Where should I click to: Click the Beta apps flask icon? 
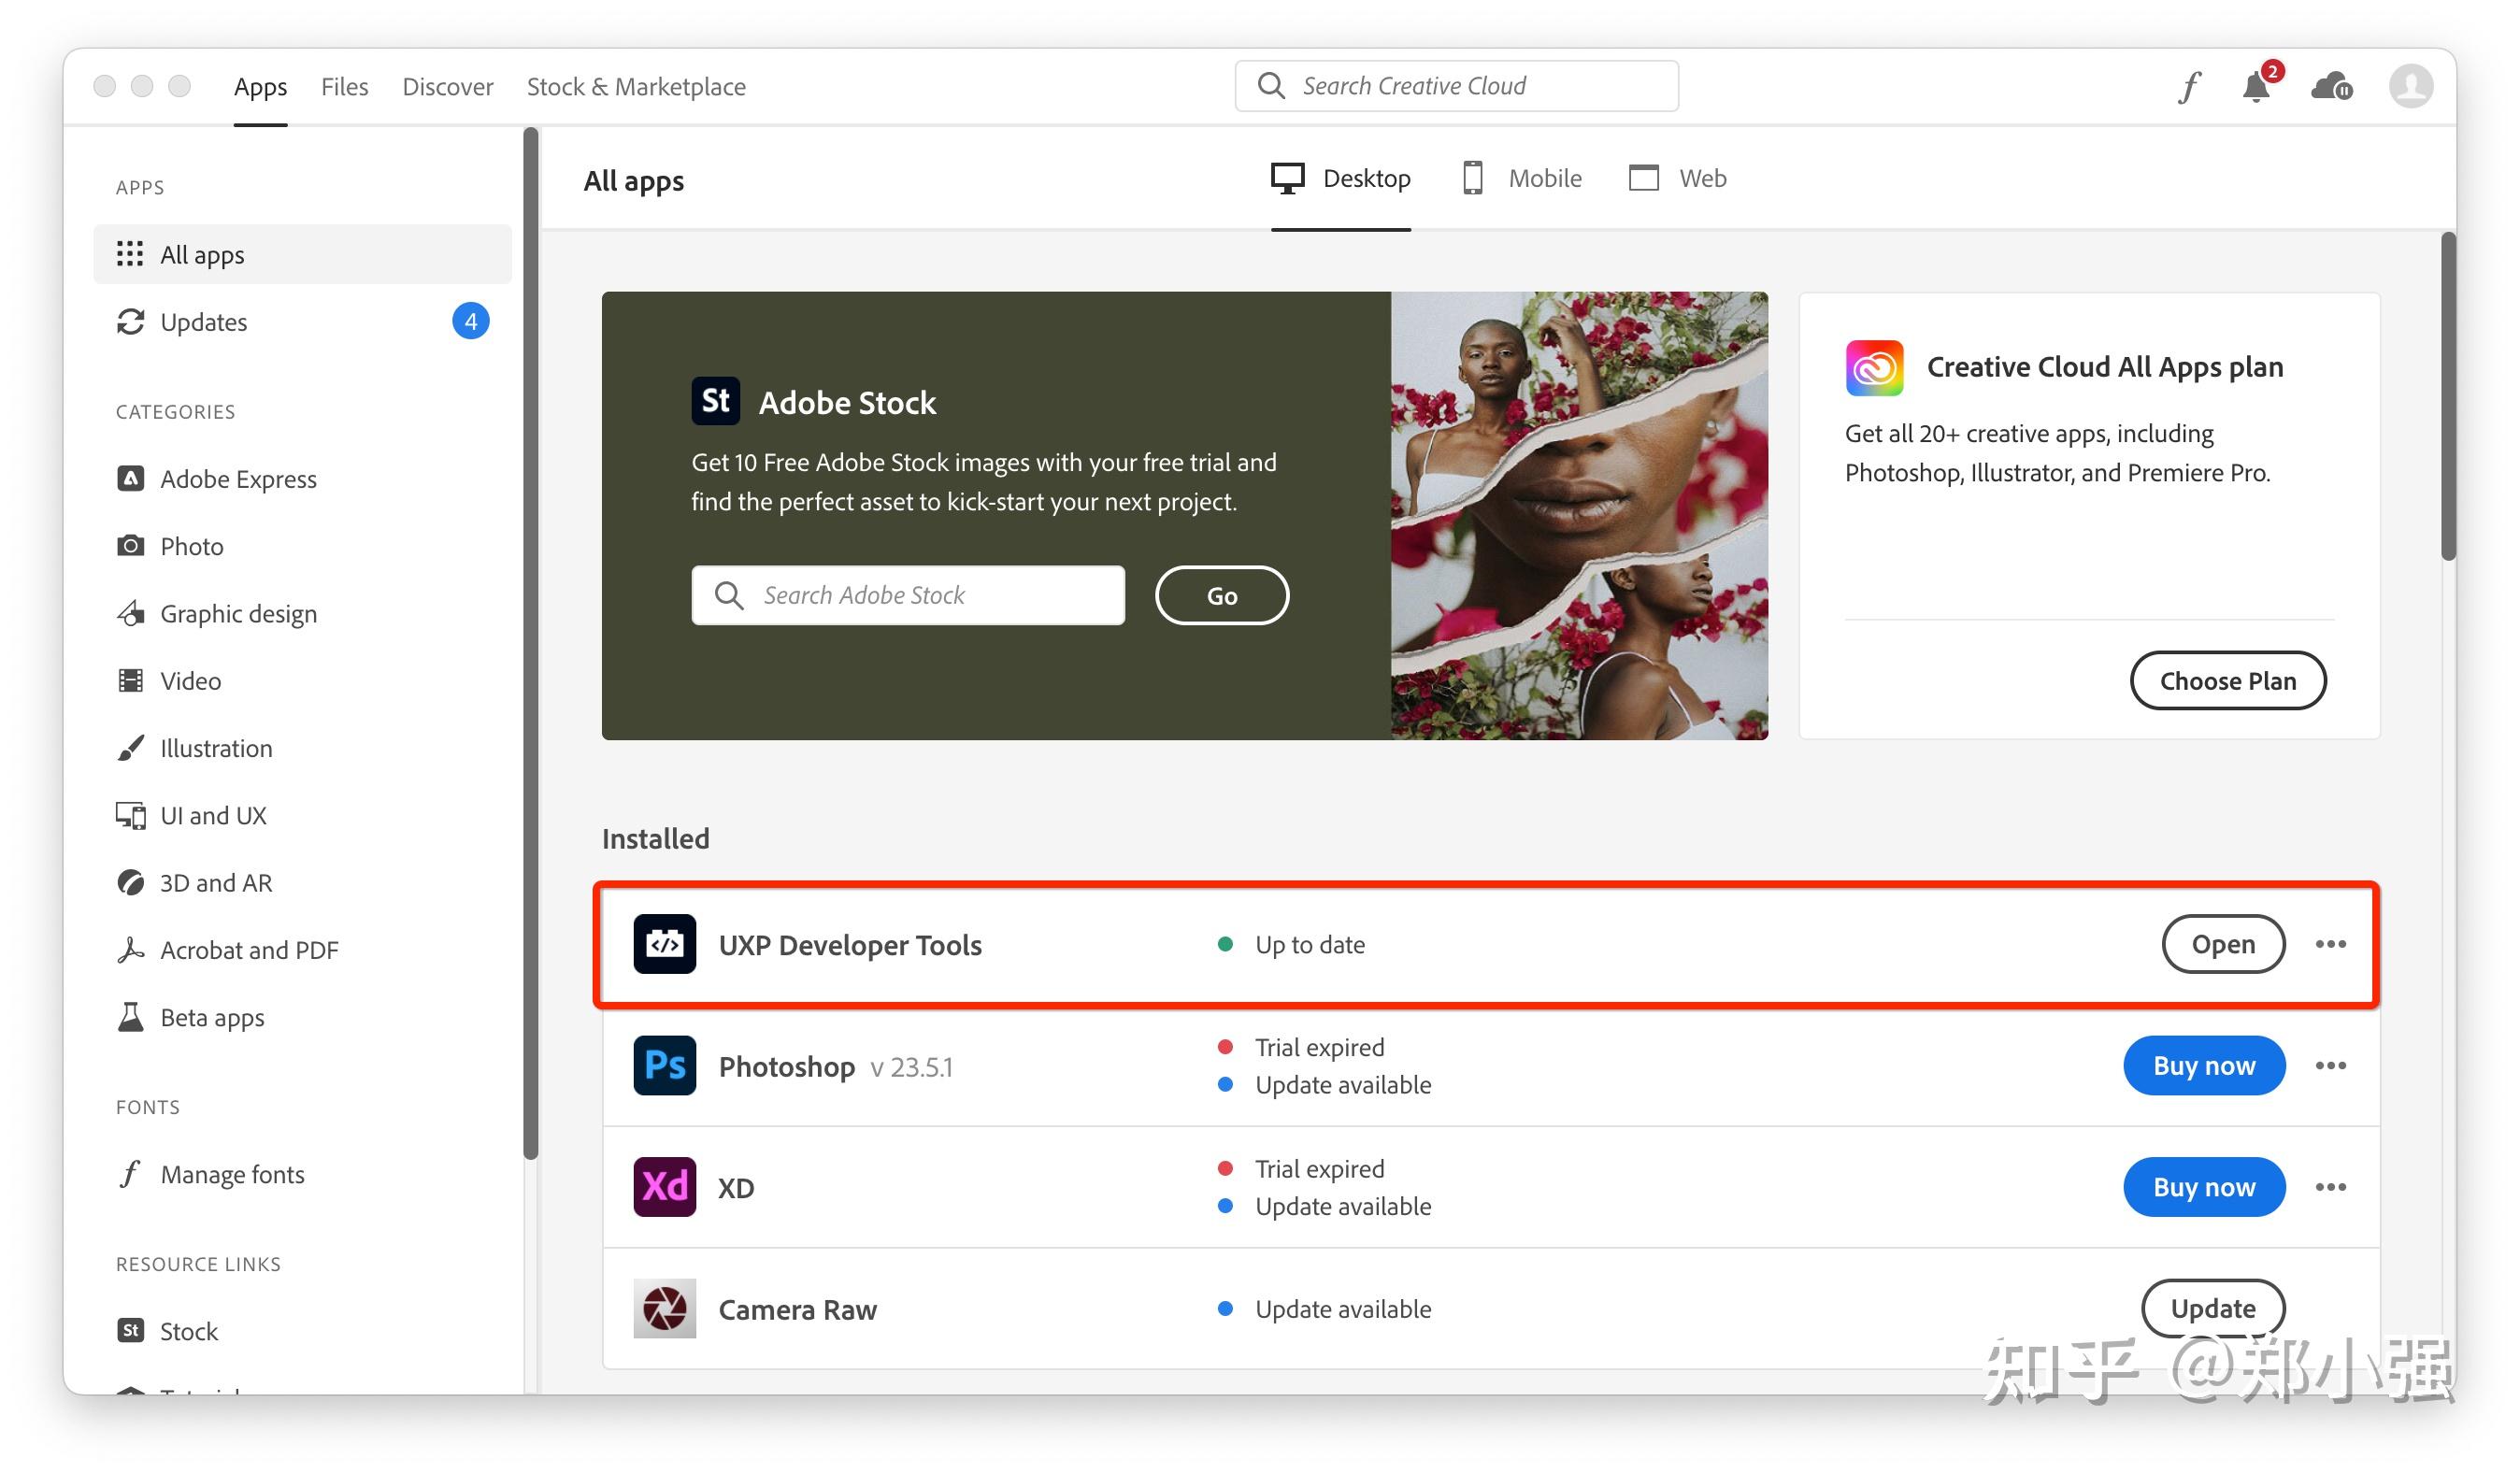pyautogui.click(x=131, y=1017)
